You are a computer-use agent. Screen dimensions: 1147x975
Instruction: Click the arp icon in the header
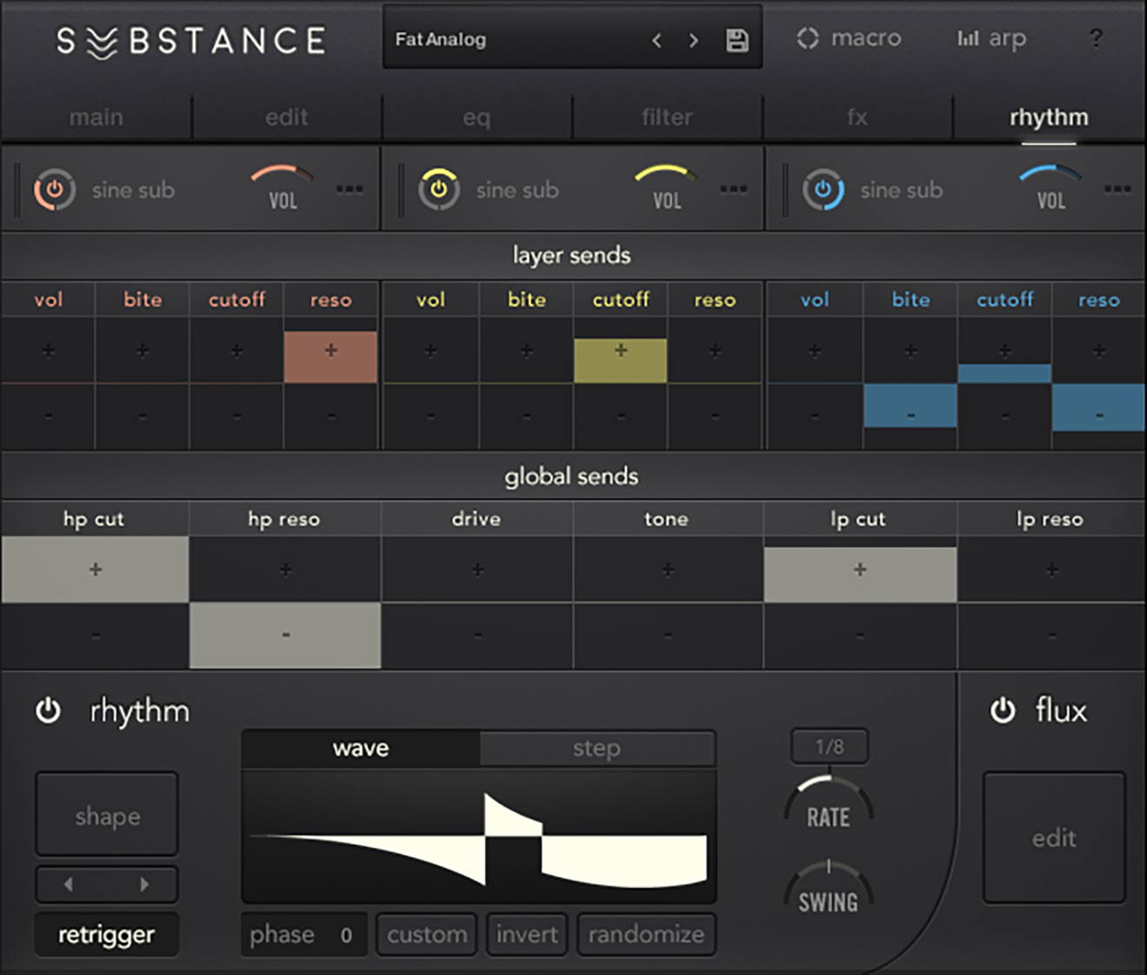(968, 38)
